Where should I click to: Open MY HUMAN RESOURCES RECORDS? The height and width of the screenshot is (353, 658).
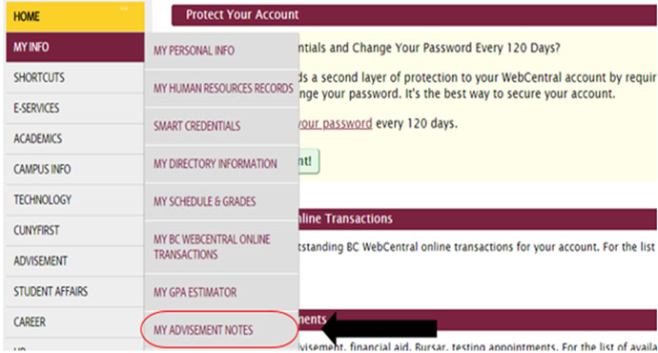(x=221, y=89)
